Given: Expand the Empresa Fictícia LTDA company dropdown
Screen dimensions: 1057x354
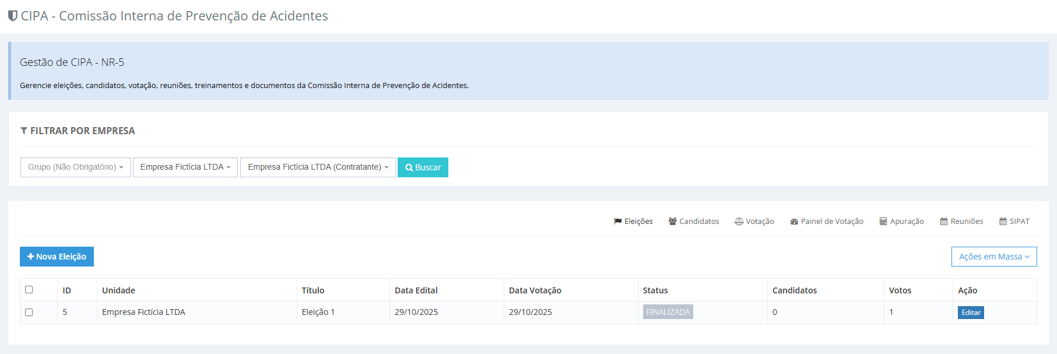Looking at the screenshot, I should (185, 167).
